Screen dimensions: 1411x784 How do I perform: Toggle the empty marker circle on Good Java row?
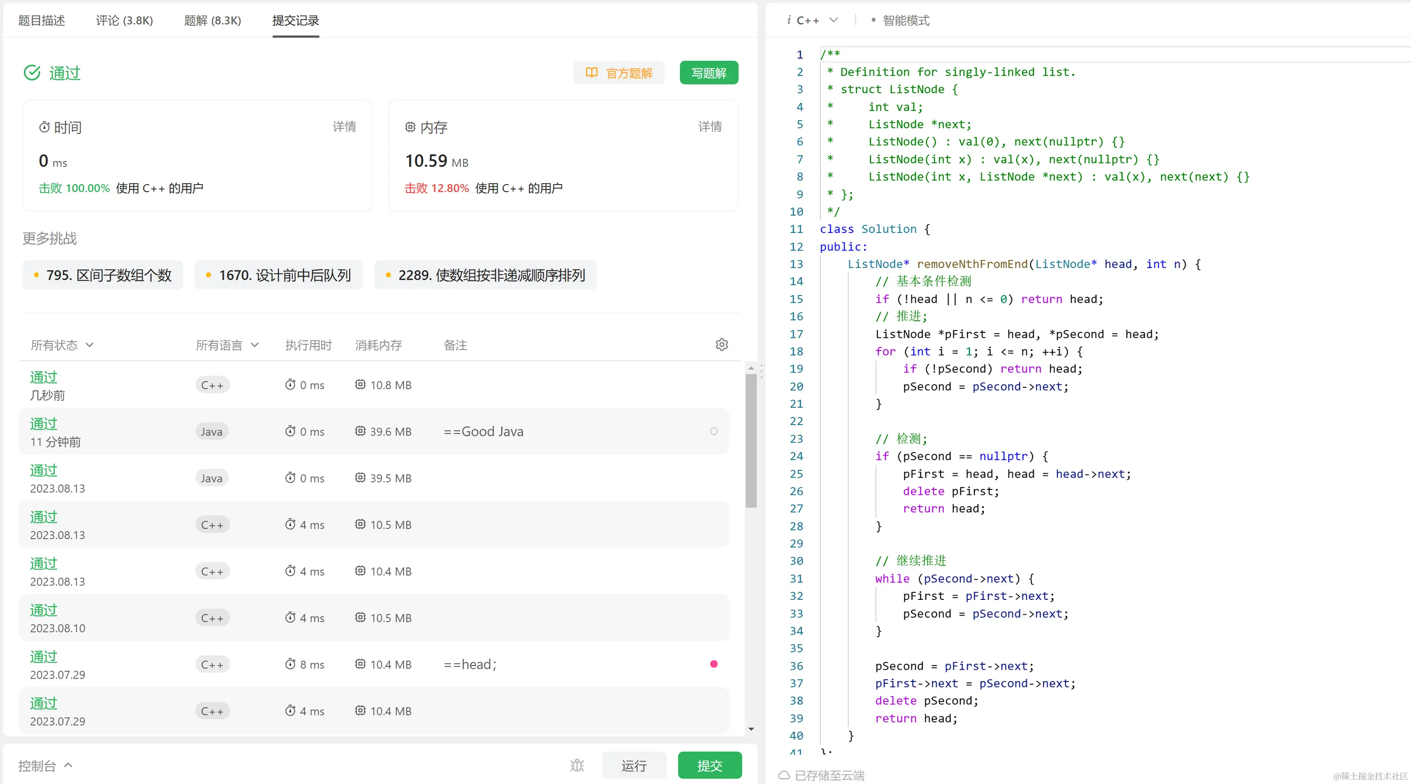tap(713, 431)
